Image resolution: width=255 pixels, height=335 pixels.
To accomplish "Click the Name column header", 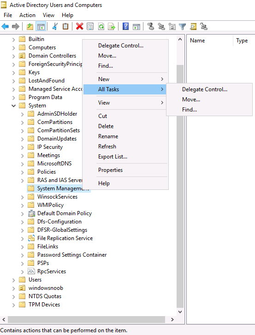I will 210,41.
